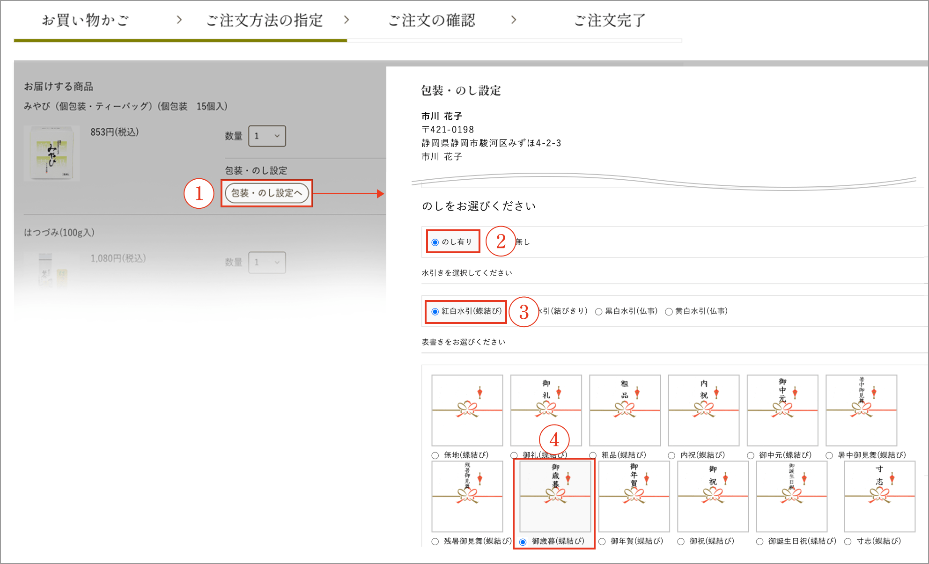Click the 包装・のし設定へ button
Viewport: 929px width, 564px height.
tap(266, 193)
